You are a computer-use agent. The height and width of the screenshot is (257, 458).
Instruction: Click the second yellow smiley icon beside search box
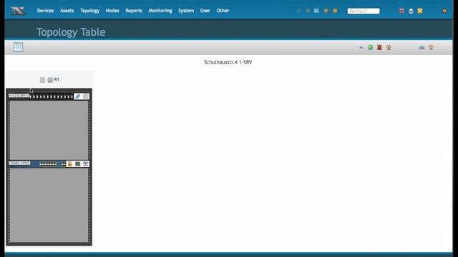(x=335, y=11)
